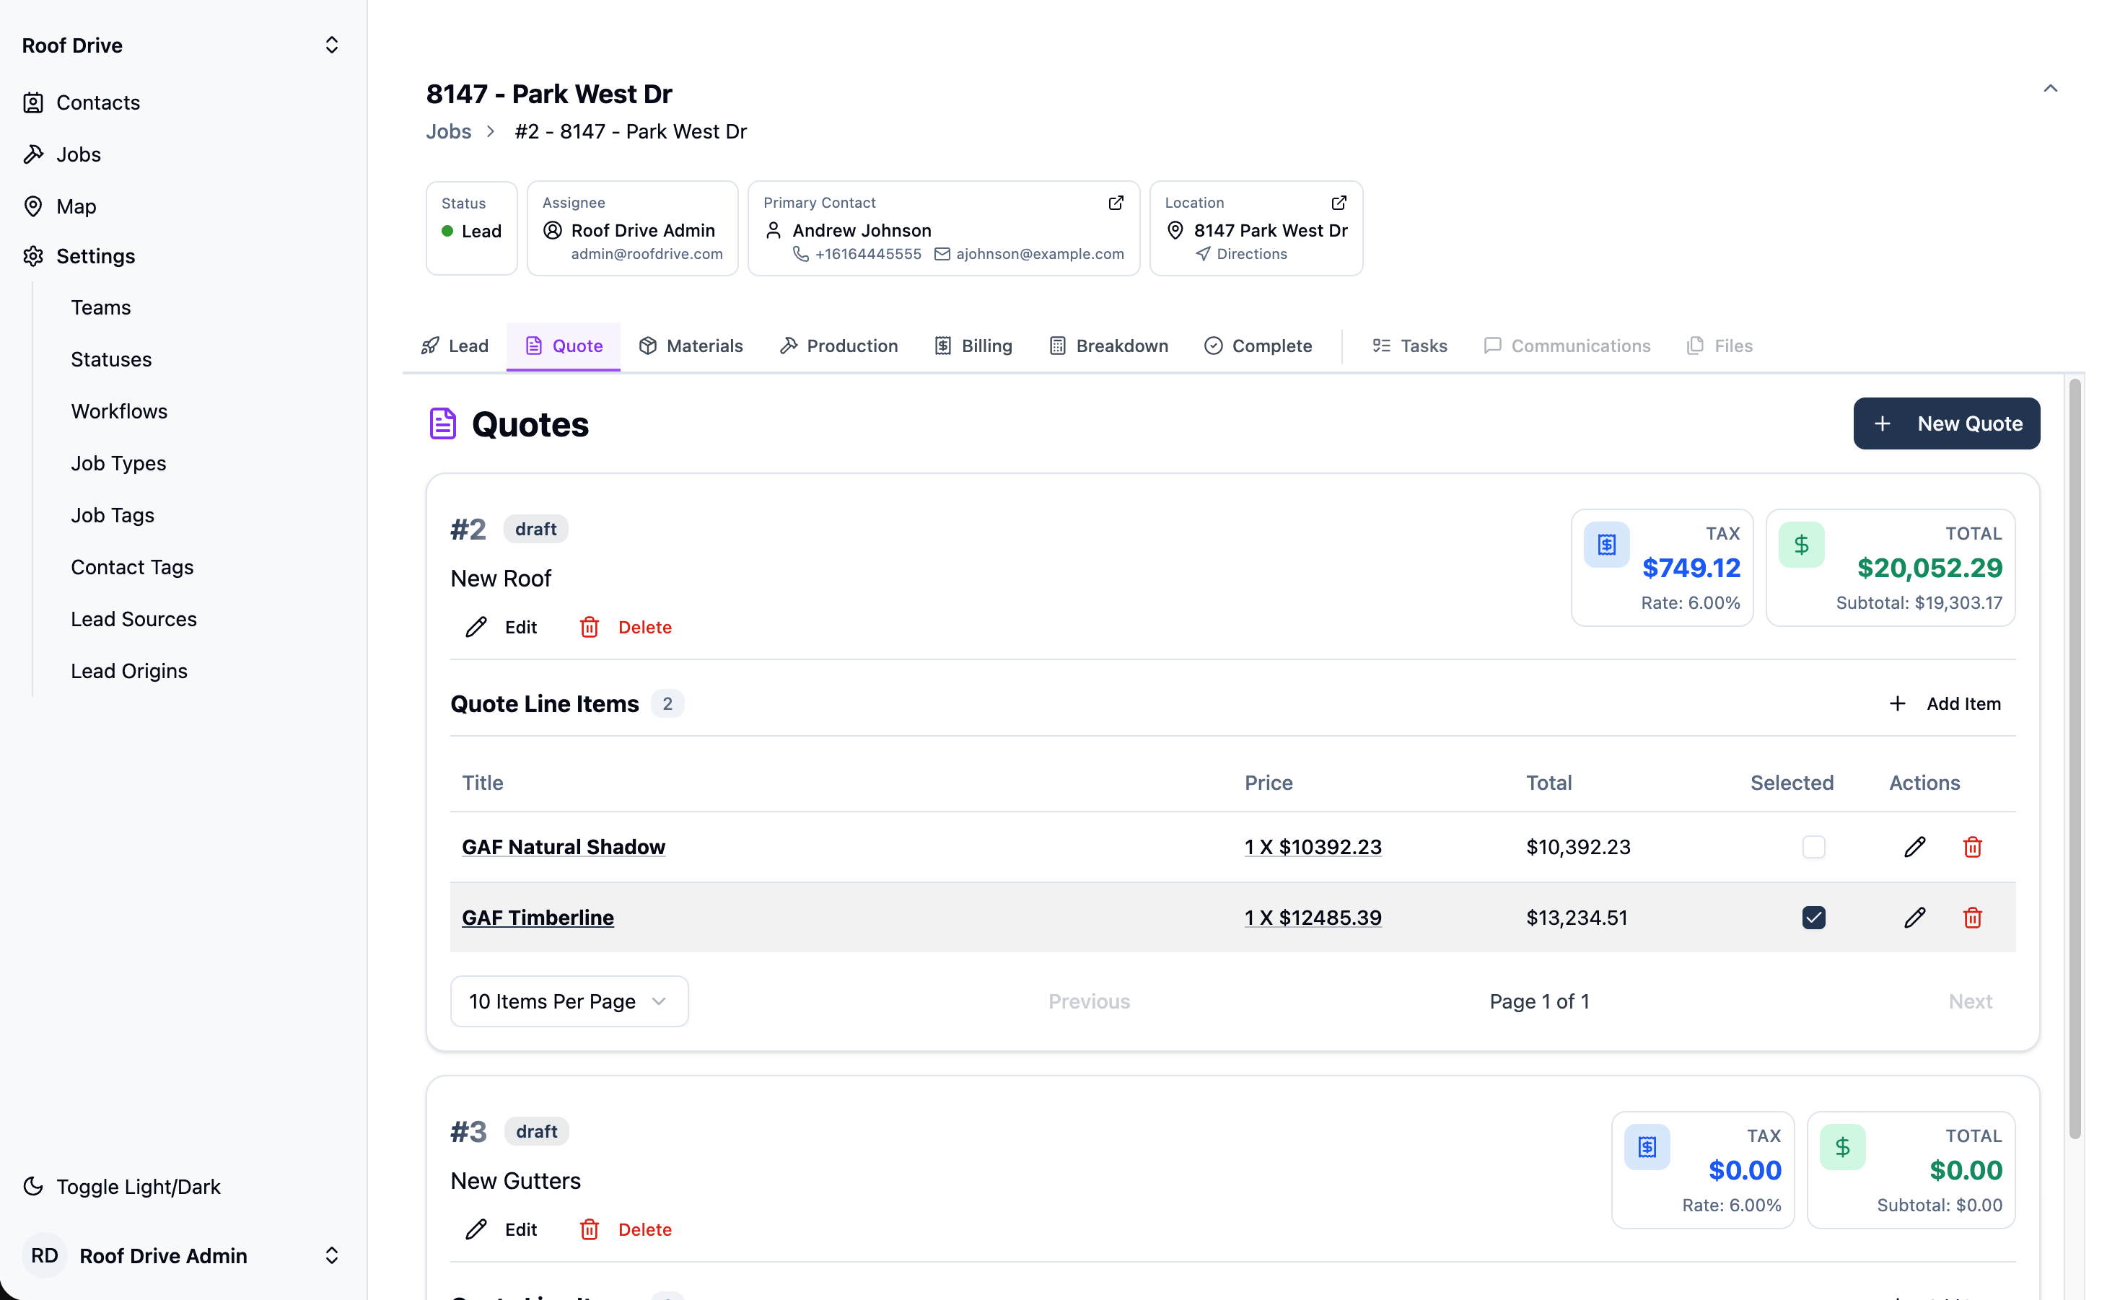Click the moon icon for Toggle Light/Dark

(32, 1187)
